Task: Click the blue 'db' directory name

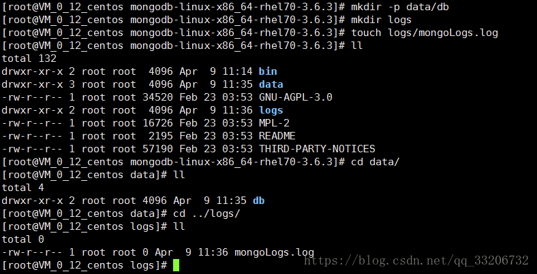Action: point(258,201)
